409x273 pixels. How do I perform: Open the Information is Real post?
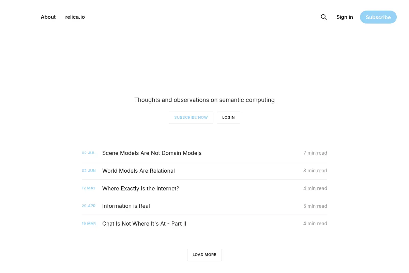[x=126, y=206]
